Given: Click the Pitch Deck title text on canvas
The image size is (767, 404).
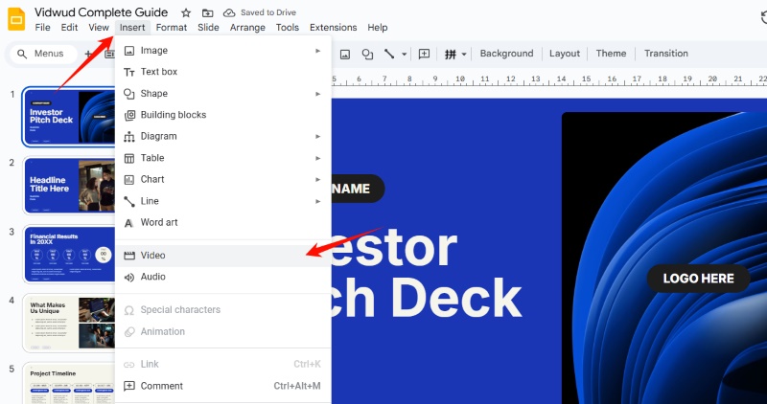Looking at the screenshot, I should point(426,298).
